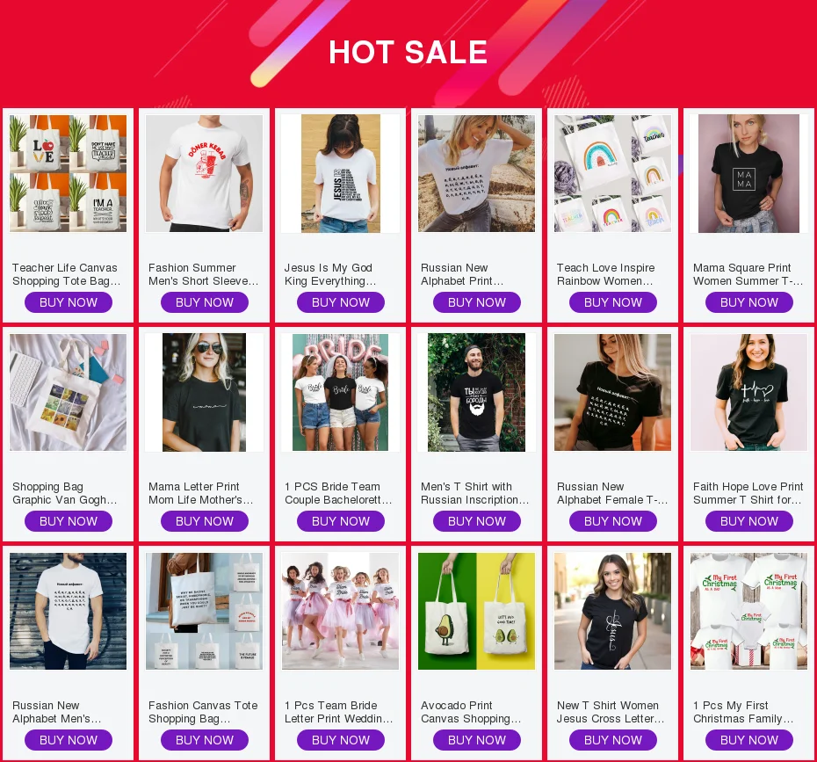Click BUY NOW for Teach Love Inspire Rainbow bag

(613, 302)
